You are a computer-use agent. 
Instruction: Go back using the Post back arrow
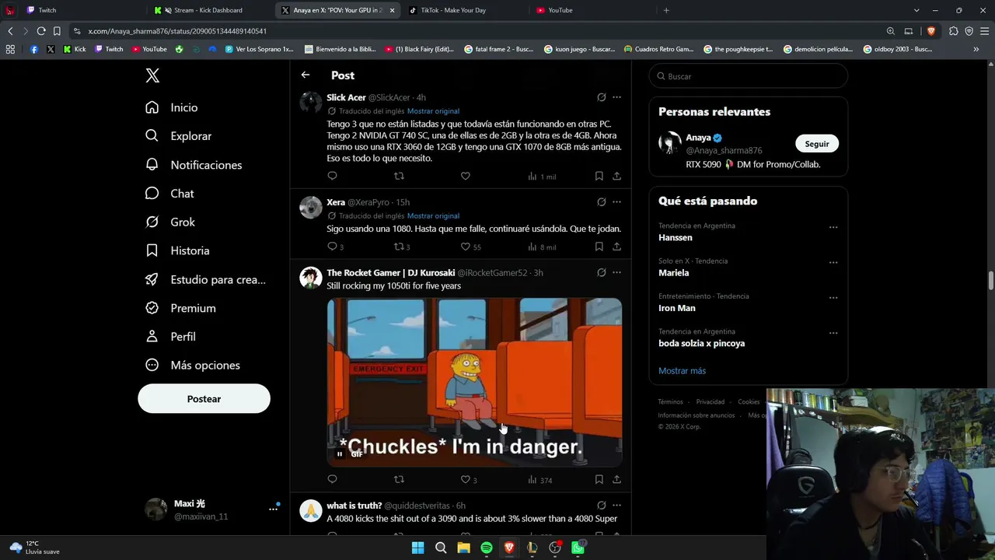(305, 75)
